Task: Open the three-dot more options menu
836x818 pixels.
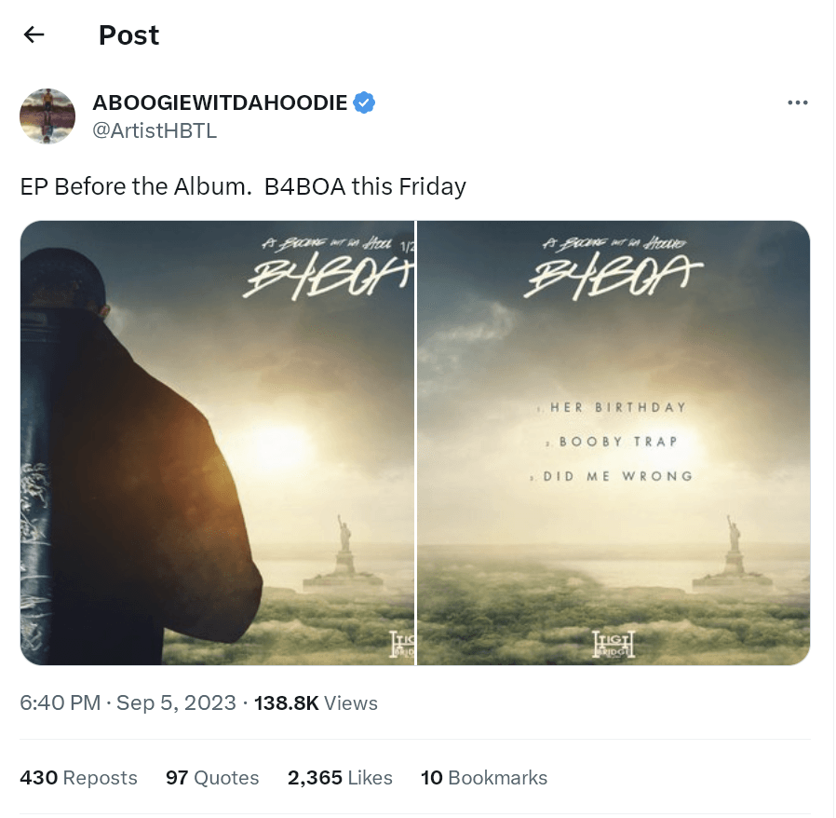Action: [x=797, y=102]
